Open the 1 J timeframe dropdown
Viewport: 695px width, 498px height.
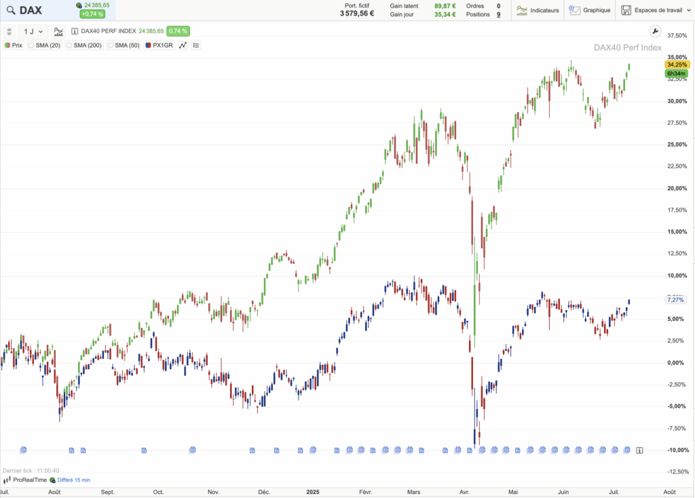pyautogui.click(x=33, y=31)
